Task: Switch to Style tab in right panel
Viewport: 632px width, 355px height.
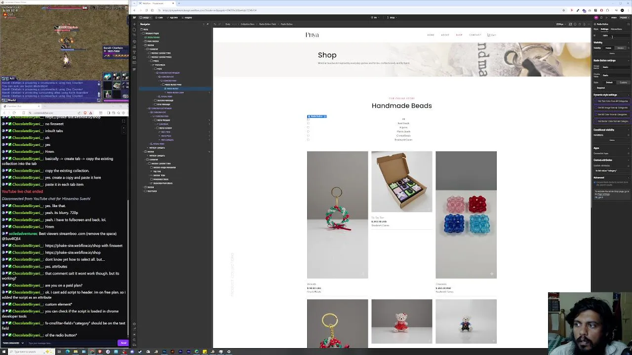Action: point(596,29)
